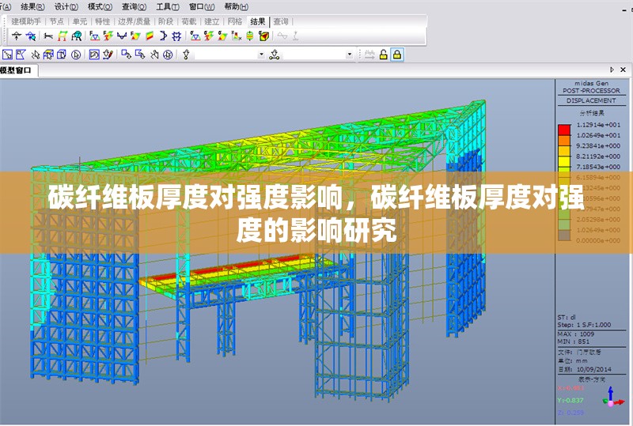The image size is (633, 426).
Task: Click the reactions icon at the results toolbar start
Action: coord(16,36)
